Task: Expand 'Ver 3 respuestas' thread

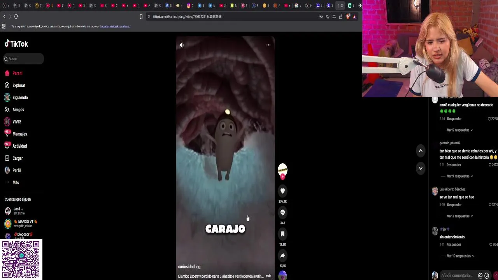Action: point(459,216)
